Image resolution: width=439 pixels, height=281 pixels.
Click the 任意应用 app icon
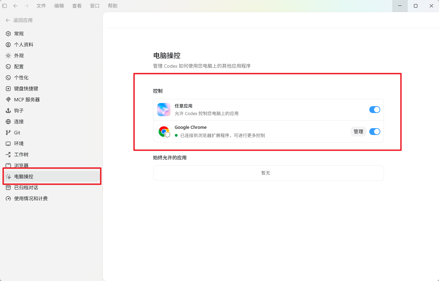[x=164, y=110]
